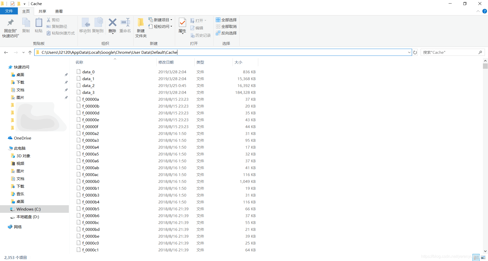Open the Easy access (轻松访问) dropdown
Viewport: 488px width, 261px height.
[x=160, y=26]
